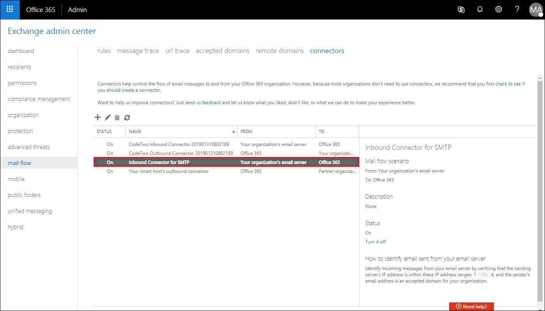The width and height of the screenshot is (545, 311).
Task: Click 'Your organizati...' in the TO column
Action: [336, 153]
